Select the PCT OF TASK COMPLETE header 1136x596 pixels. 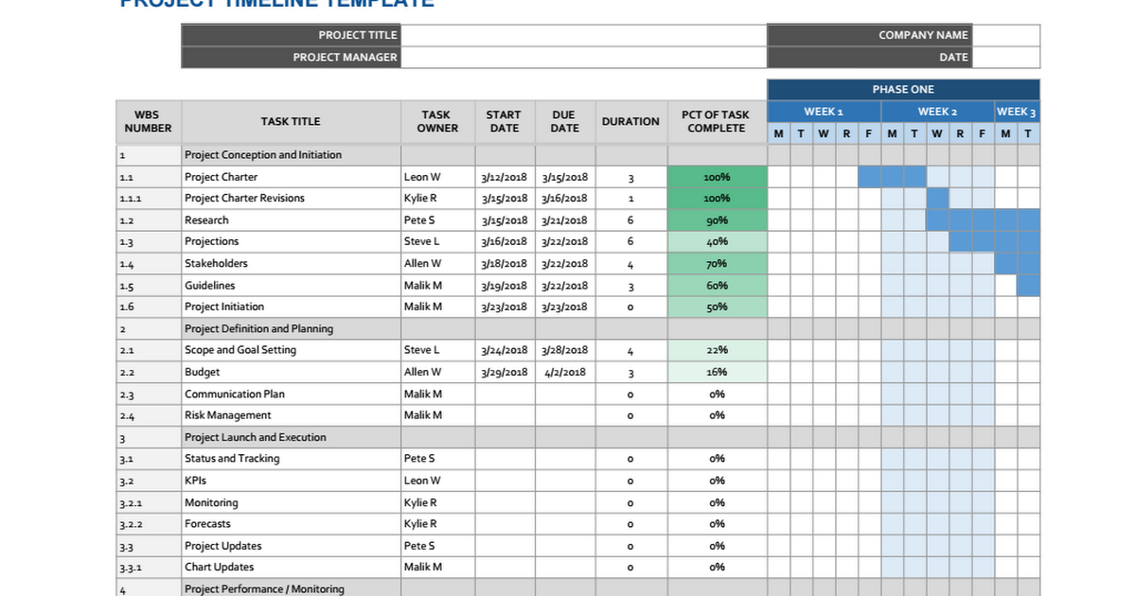coord(716,122)
